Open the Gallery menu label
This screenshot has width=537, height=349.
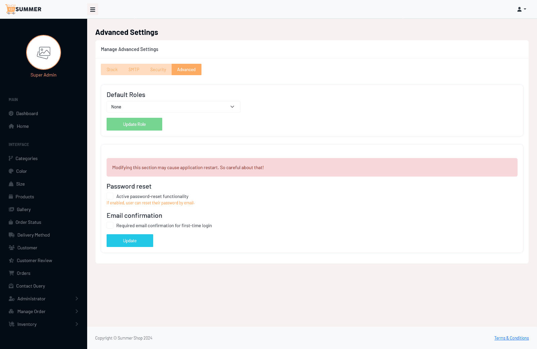tap(24, 209)
